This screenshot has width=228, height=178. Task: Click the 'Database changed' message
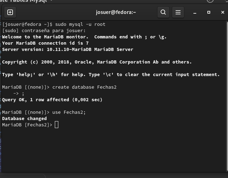point(24,119)
